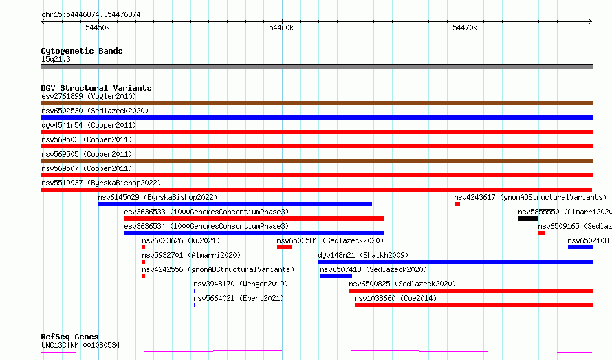Open dgv4541n54 (Cooper2011) variant label

tap(89, 125)
